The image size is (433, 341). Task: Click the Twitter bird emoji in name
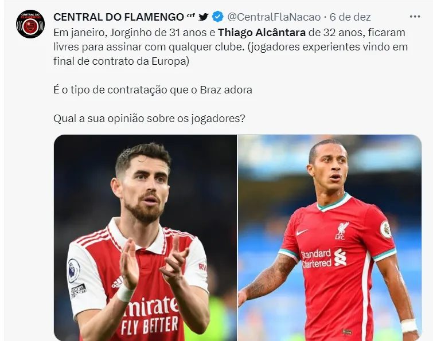(204, 17)
